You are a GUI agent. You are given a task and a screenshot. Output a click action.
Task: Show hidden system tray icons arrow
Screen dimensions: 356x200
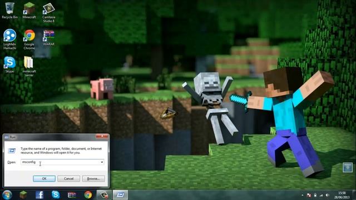tap(303, 195)
